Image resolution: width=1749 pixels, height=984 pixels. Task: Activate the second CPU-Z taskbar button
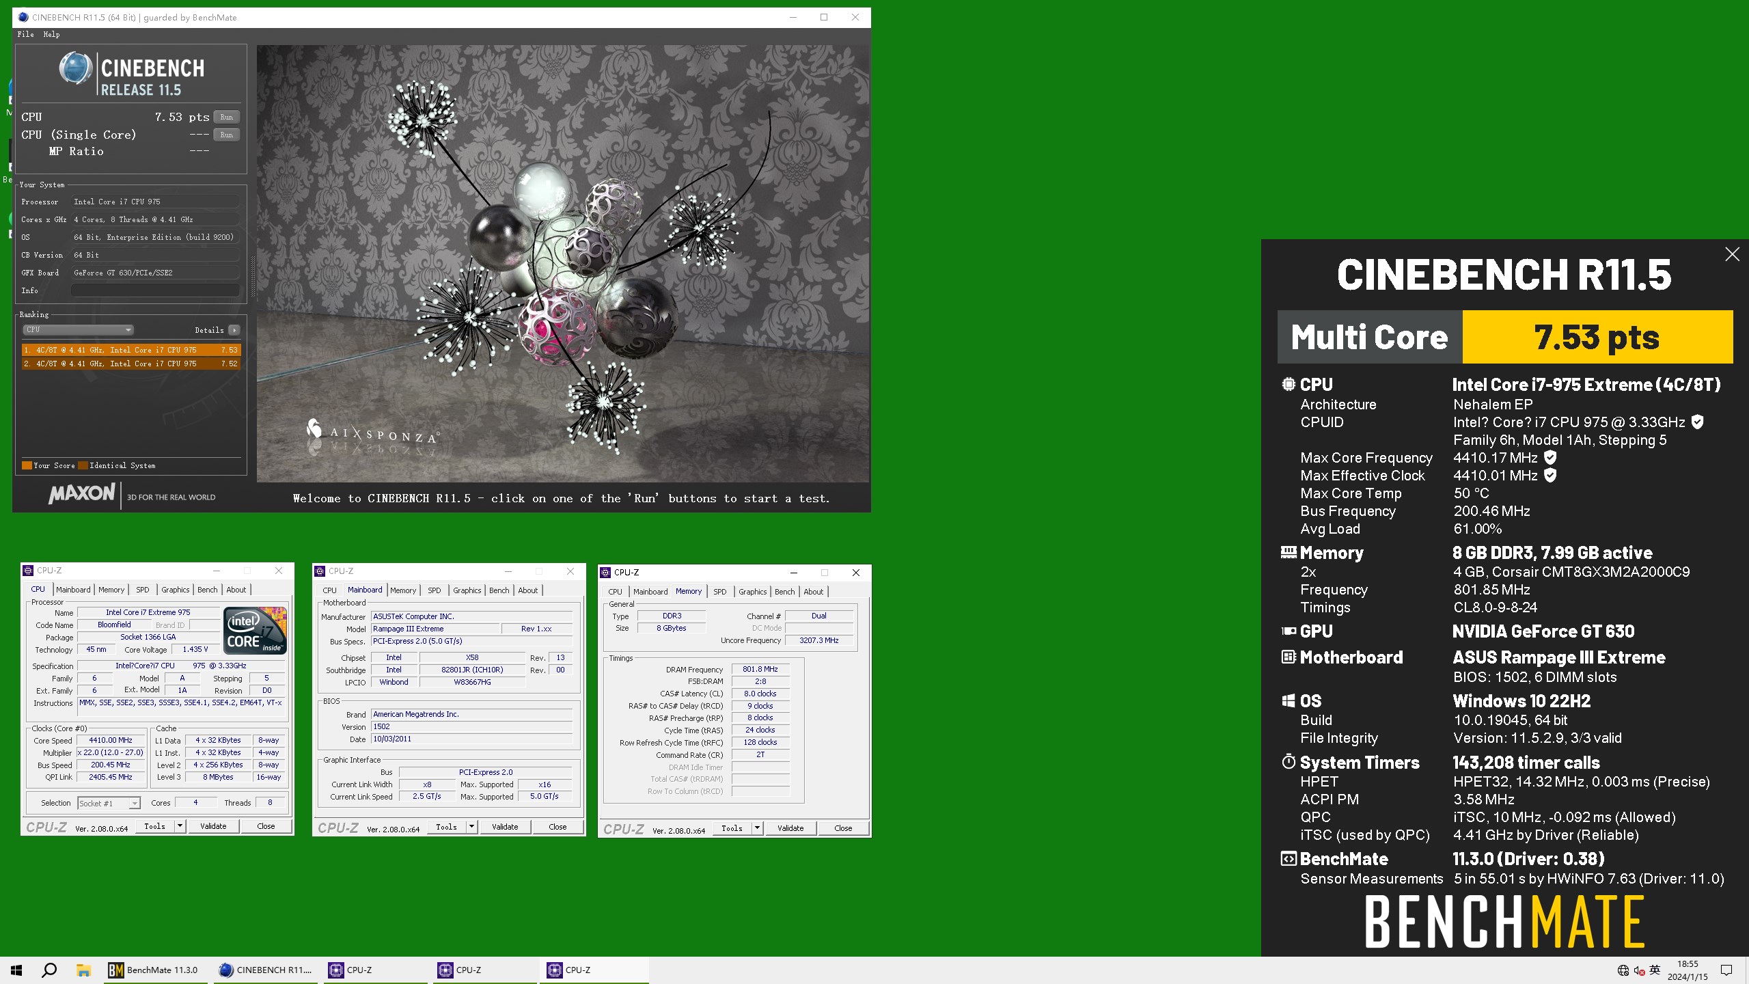[485, 970]
